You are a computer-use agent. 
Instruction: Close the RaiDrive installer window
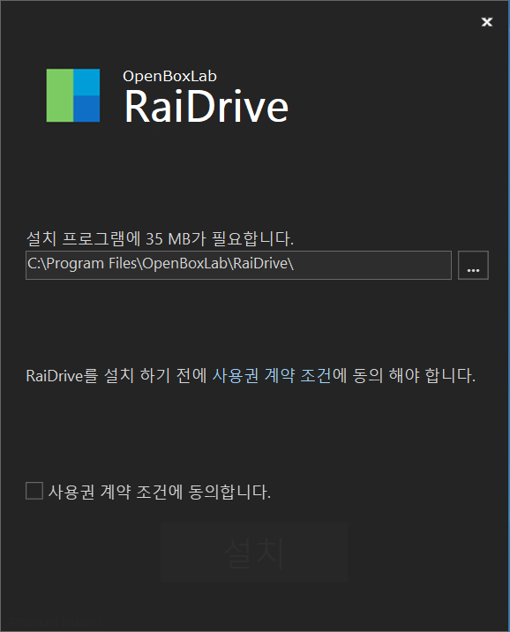coord(487,22)
